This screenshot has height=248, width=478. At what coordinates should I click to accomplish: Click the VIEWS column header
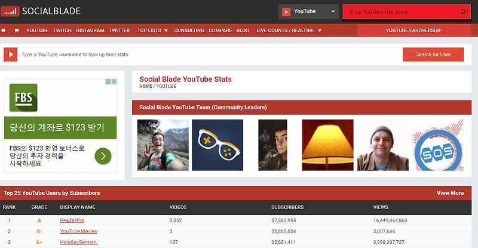pyautogui.click(x=381, y=207)
